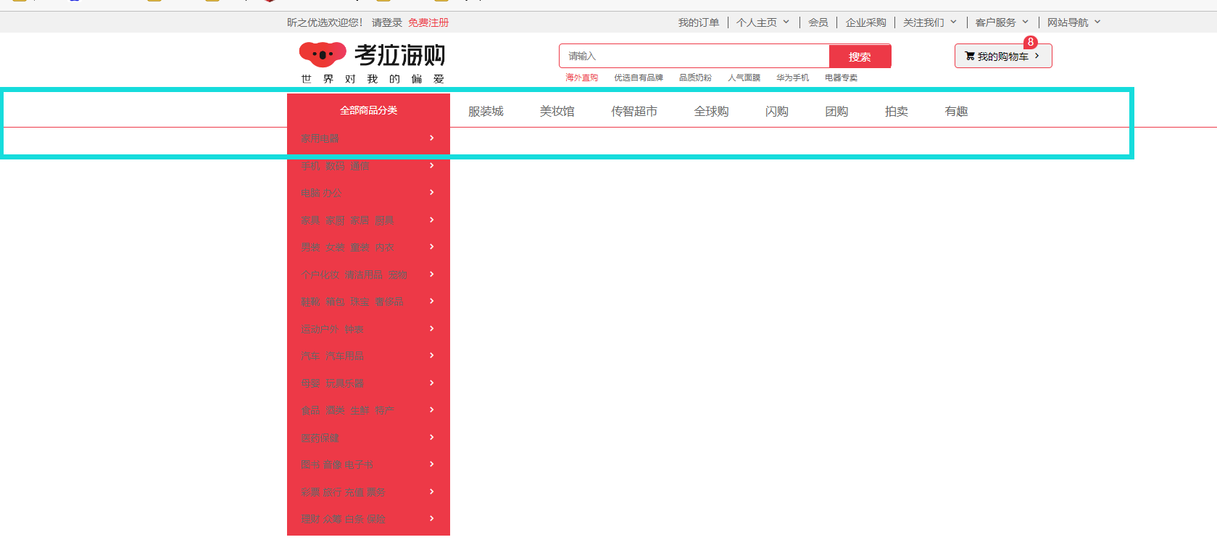
Task: Click the shopping cart icon
Action: 970,56
